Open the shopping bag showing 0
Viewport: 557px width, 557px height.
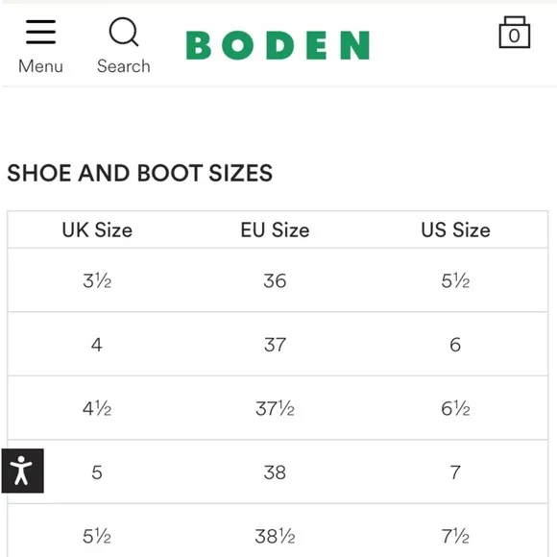pyautogui.click(x=515, y=33)
